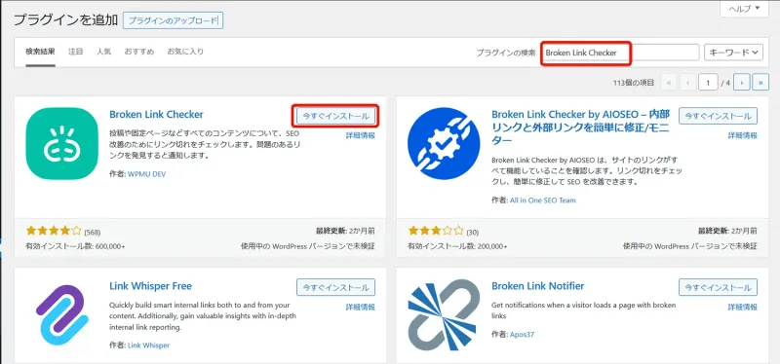
Task: Open the All in One SEO Team author link
Action: pyautogui.click(x=543, y=200)
